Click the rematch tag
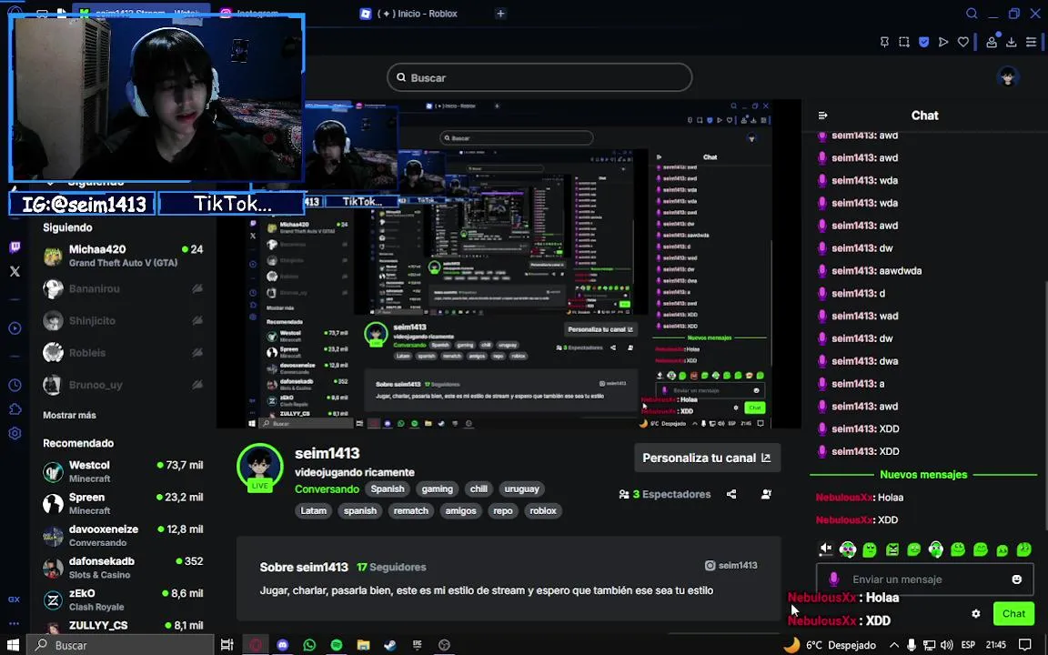The image size is (1048, 655). (x=411, y=510)
